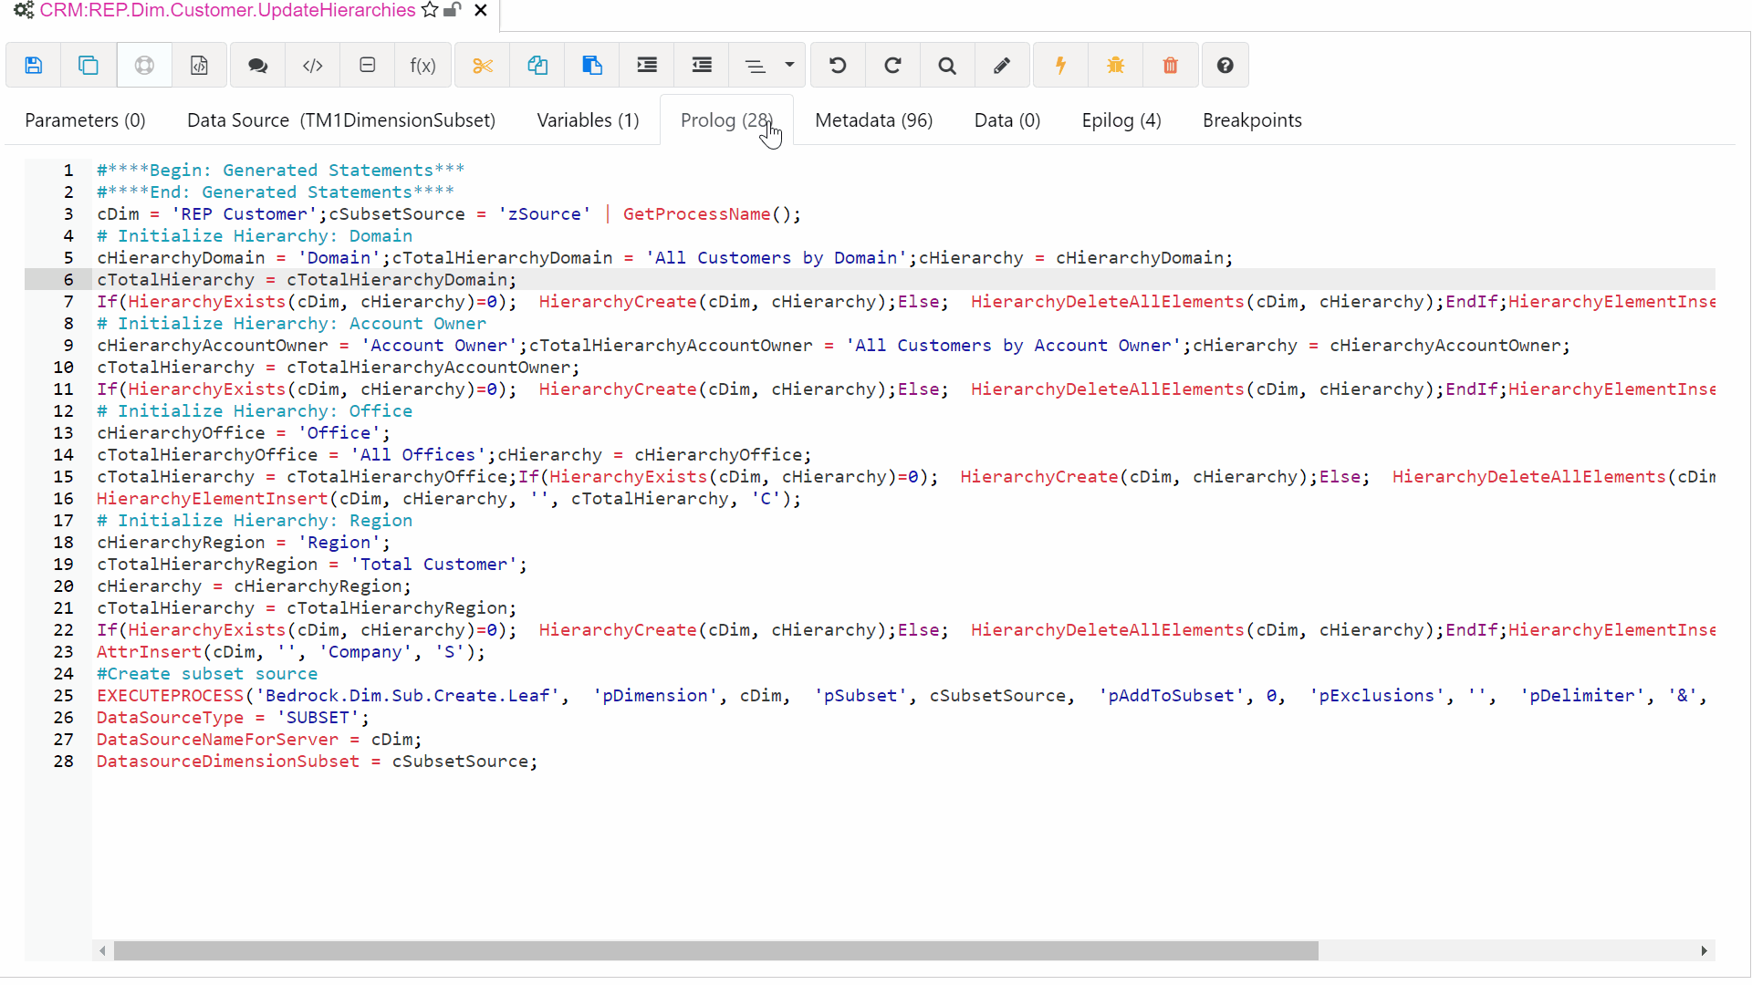Open search with the magnifier icon
The height and width of the screenshot is (985, 1752).
(x=946, y=65)
